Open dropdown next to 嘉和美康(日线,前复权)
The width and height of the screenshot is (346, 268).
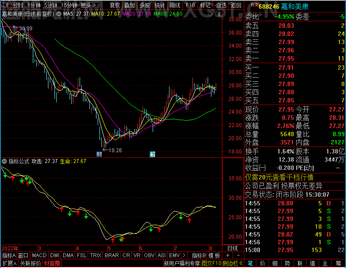(59, 14)
